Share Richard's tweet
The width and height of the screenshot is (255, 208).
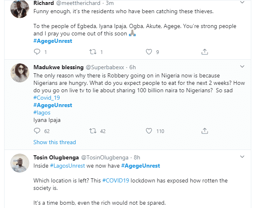[x=204, y=52]
